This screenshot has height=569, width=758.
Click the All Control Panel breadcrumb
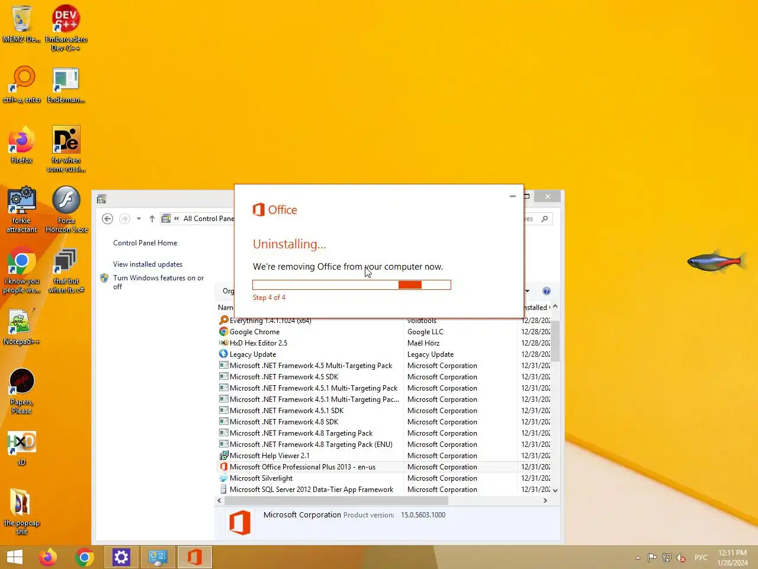tap(208, 219)
